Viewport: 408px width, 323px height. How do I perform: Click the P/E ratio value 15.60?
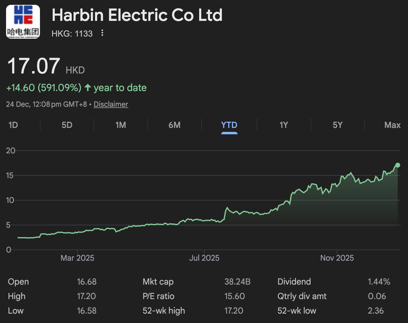click(235, 296)
